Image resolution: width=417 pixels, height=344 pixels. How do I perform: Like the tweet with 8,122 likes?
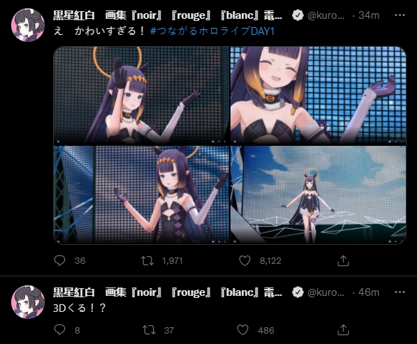244,260
